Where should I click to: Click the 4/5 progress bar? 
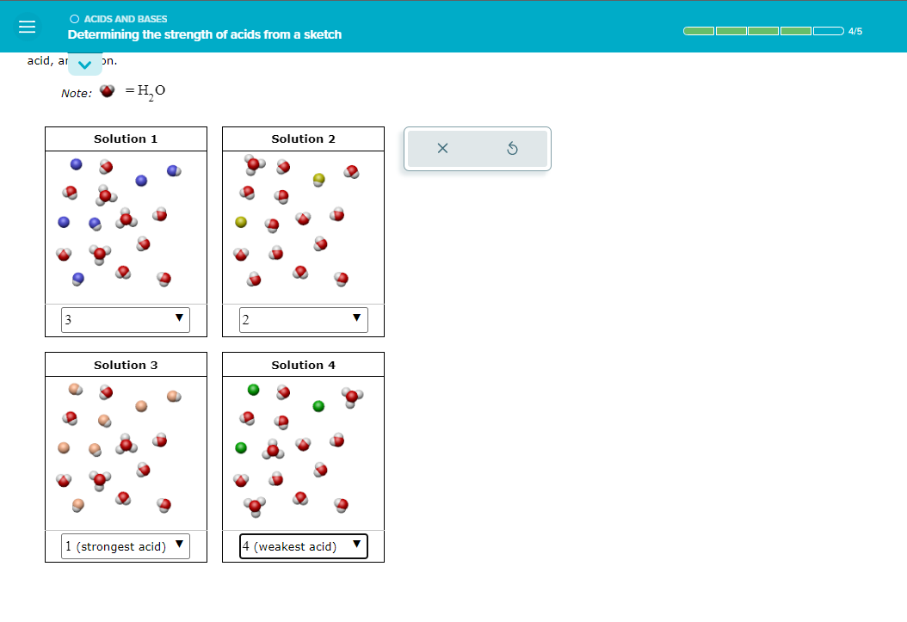coord(763,31)
